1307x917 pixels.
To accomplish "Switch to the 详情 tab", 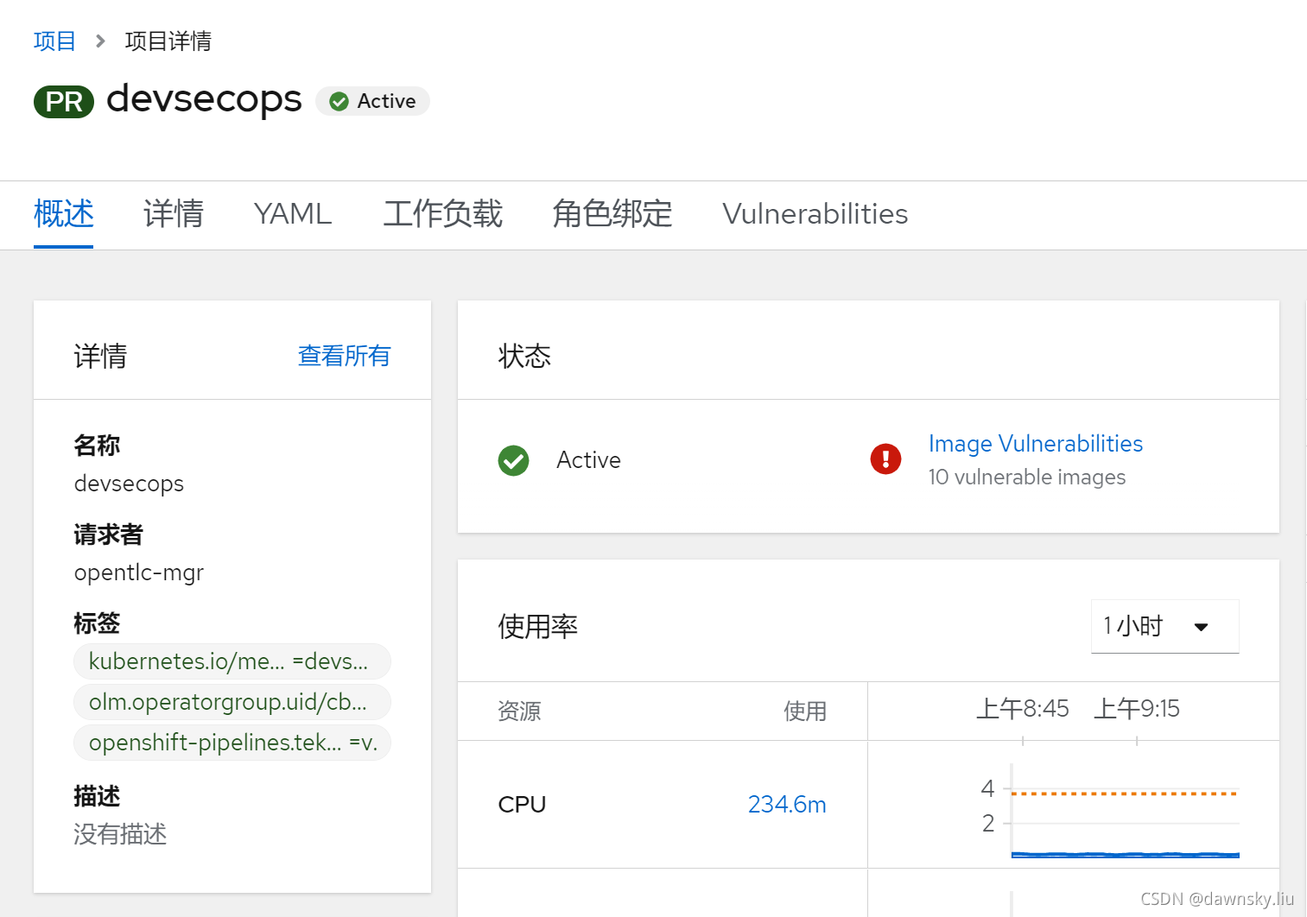I will (174, 214).
